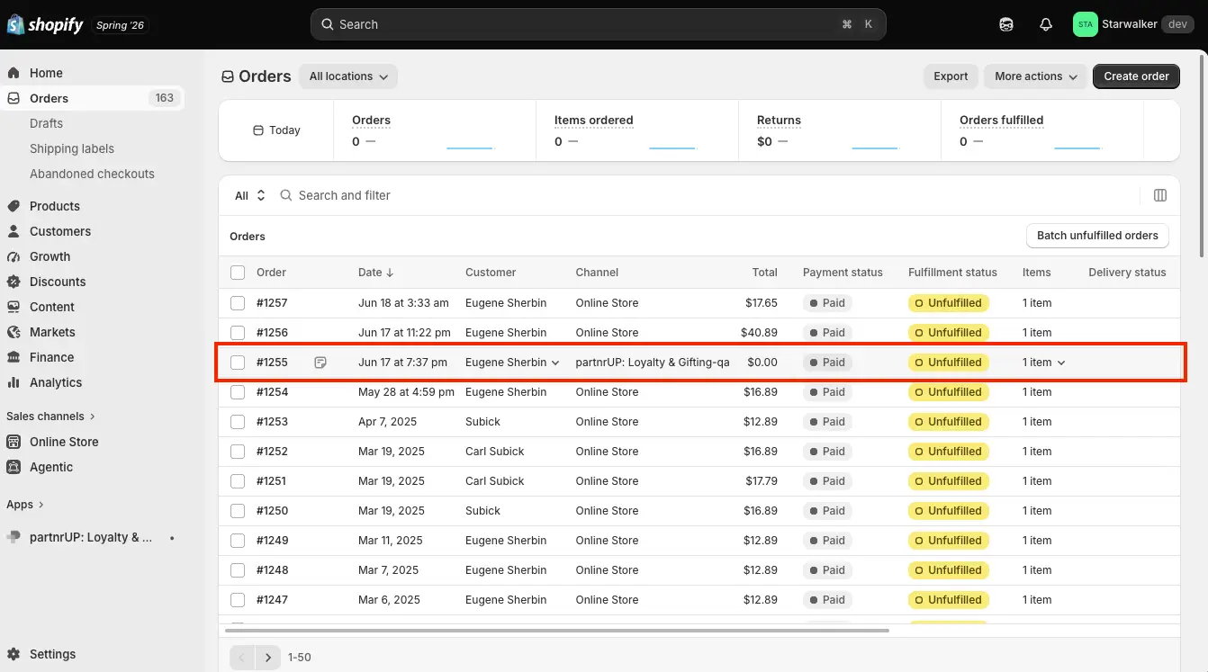Check the box for order #1255
Image resolution: width=1208 pixels, height=672 pixels.
point(238,363)
